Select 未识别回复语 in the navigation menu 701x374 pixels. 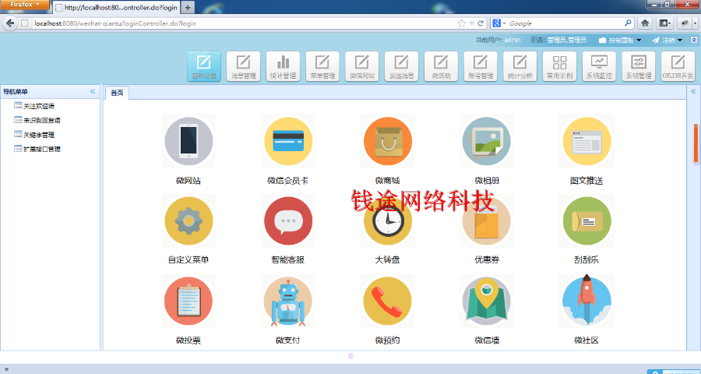click(42, 120)
